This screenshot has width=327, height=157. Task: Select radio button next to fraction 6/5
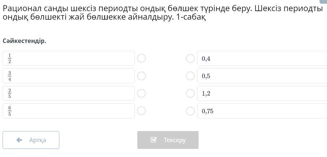pos(141,111)
